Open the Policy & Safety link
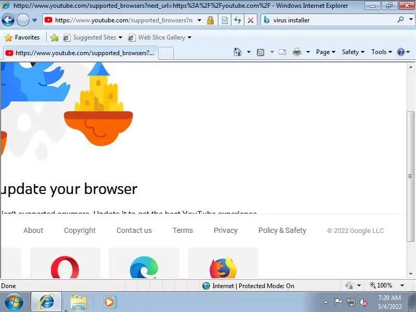 pyautogui.click(x=282, y=230)
